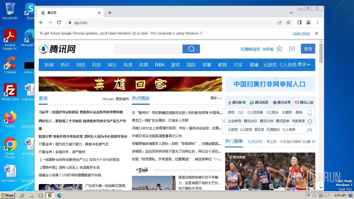The image size is (354, 199).
Task: Open Microsoft Edge from the taskbar
Action: click(59, 195)
